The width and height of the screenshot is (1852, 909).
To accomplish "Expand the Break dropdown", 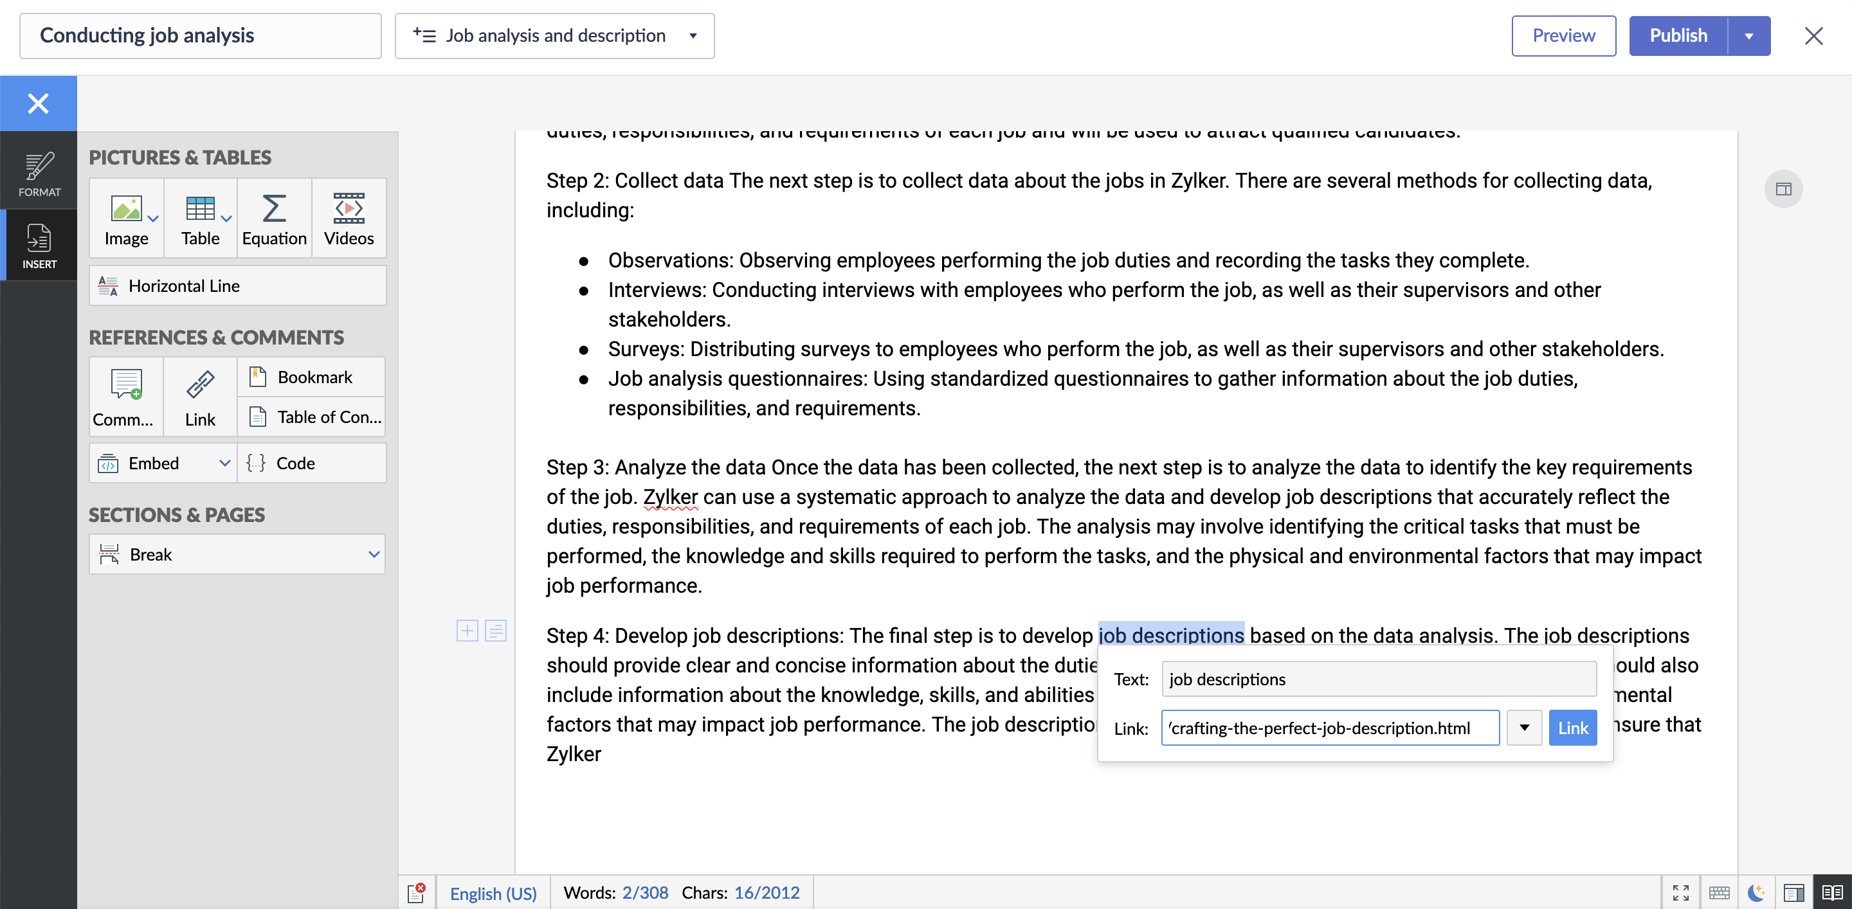I will pyautogui.click(x=373, y=555).
